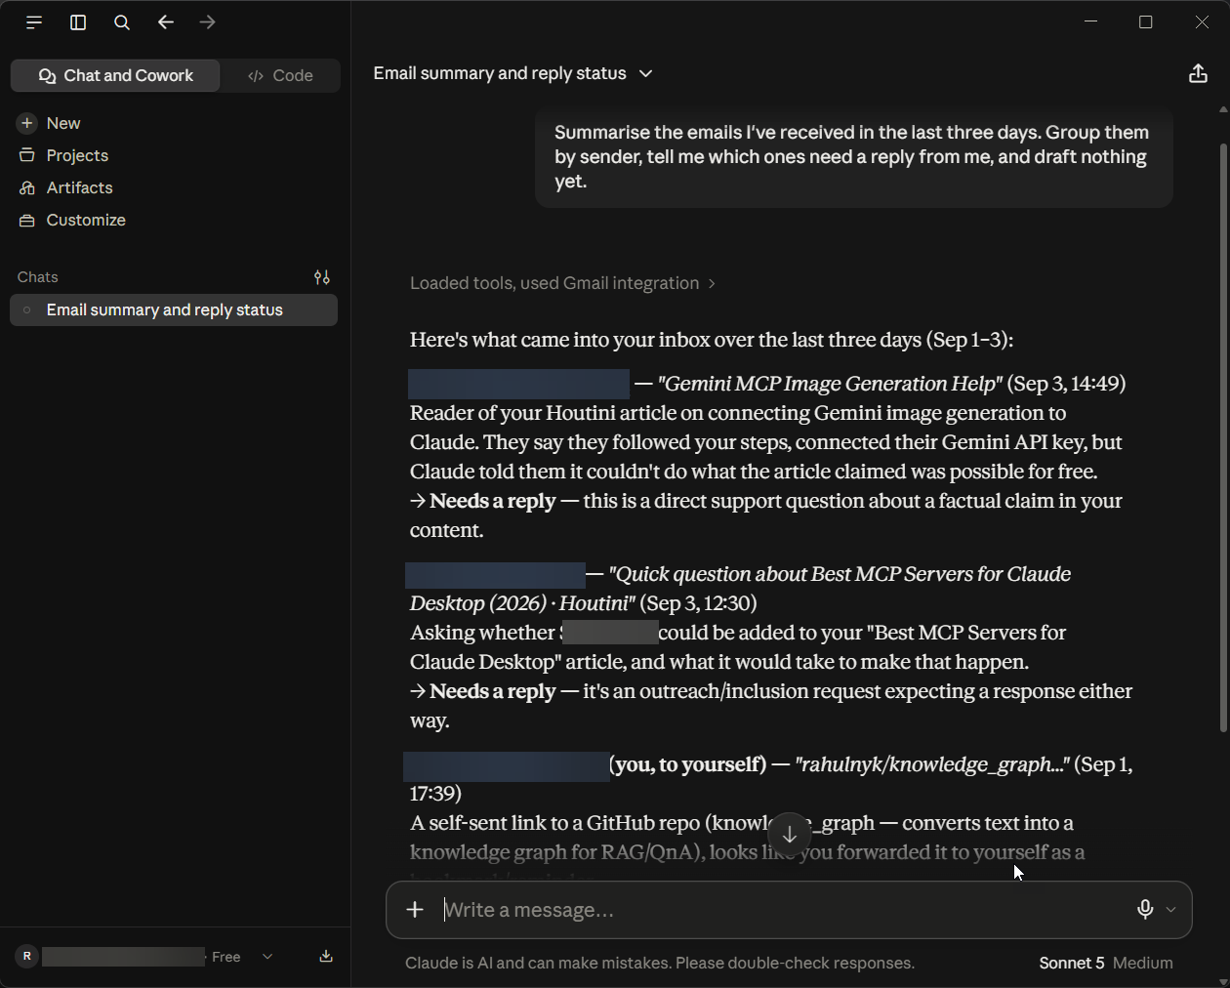1230x988 pixels.
Task: Minimize the window
Action: point(1091,22)
